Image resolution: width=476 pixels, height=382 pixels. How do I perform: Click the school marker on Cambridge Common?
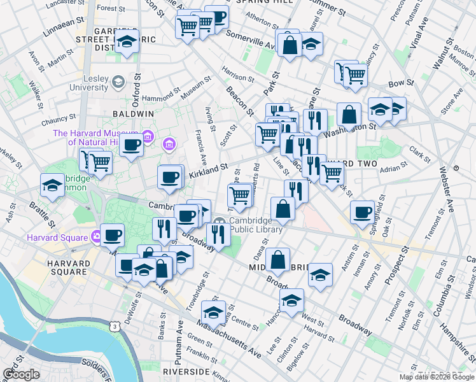[x=52, y=186]
